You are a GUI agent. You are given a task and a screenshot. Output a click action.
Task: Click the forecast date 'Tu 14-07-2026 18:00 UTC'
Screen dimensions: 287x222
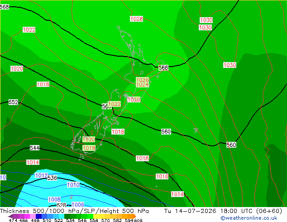tap(208, 211)
